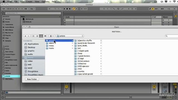Select the highlighted presets folder in Places
The height and width of the screenshot is (100, 178).
[11, 76]
